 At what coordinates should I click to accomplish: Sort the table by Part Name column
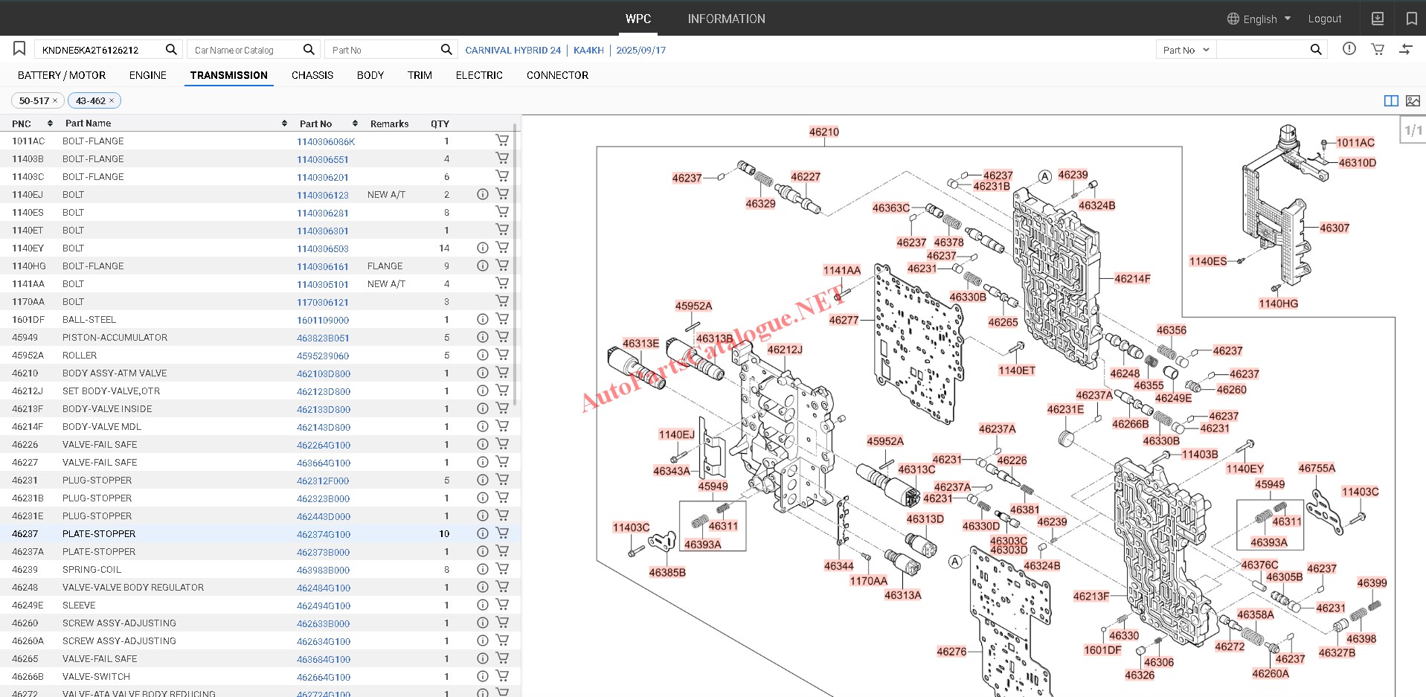[284, 123]
